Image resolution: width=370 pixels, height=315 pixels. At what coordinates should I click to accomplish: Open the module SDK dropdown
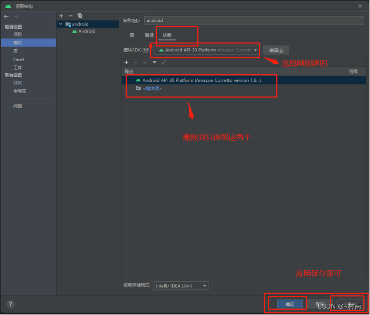[206, 50]
